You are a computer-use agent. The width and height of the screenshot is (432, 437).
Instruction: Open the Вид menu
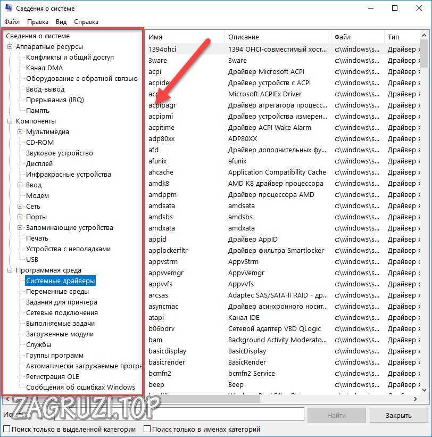[x=61, y=22]
